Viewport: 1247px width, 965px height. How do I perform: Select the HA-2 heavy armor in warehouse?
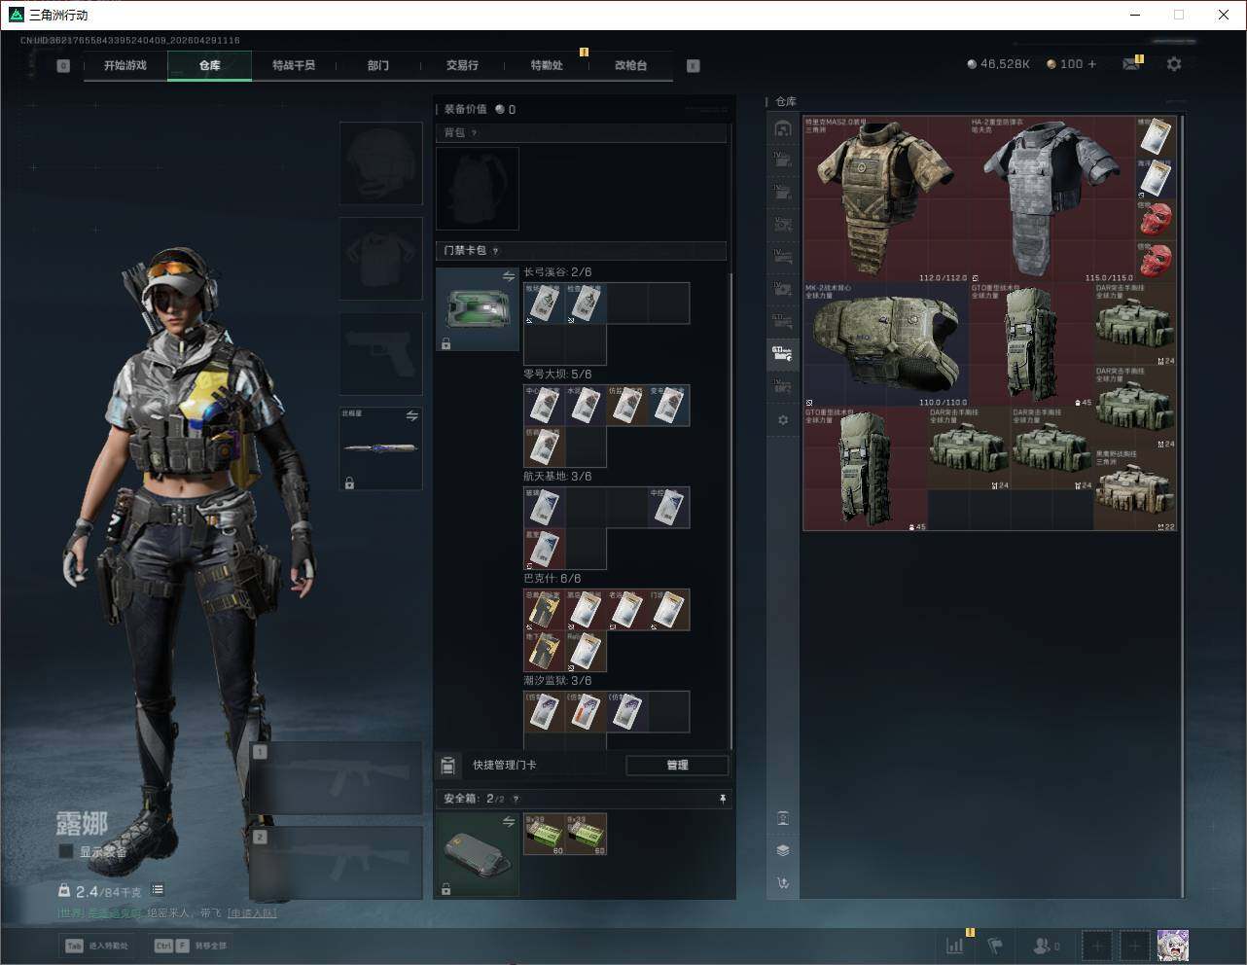click(x=1052, y=199)
